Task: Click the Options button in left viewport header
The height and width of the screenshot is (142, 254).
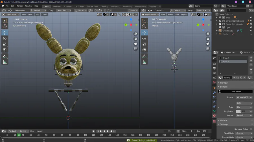Action: click(132, 10)
